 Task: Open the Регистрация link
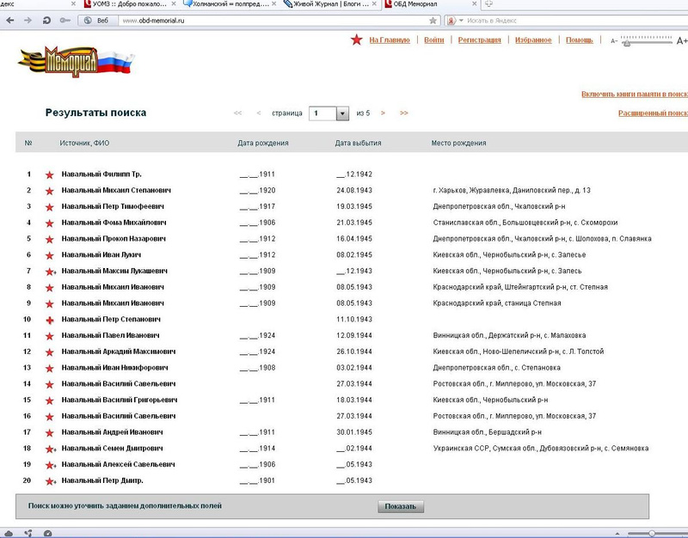480,40
